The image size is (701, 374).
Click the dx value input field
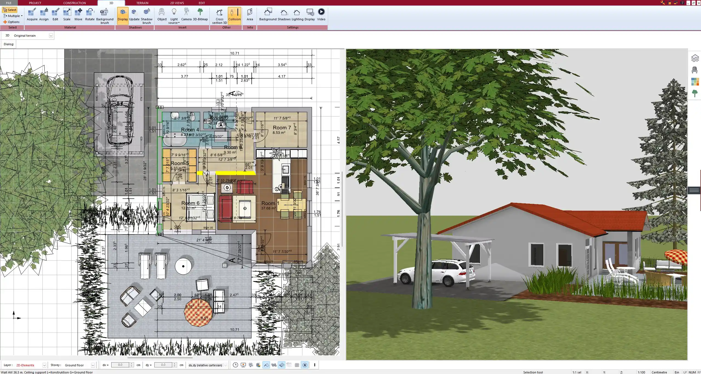120,365
